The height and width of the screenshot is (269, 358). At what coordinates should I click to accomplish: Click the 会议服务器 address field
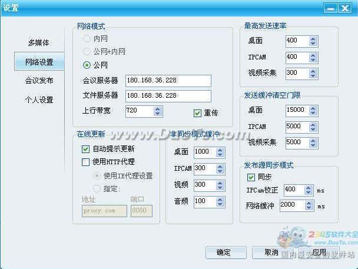pos(168,81)
